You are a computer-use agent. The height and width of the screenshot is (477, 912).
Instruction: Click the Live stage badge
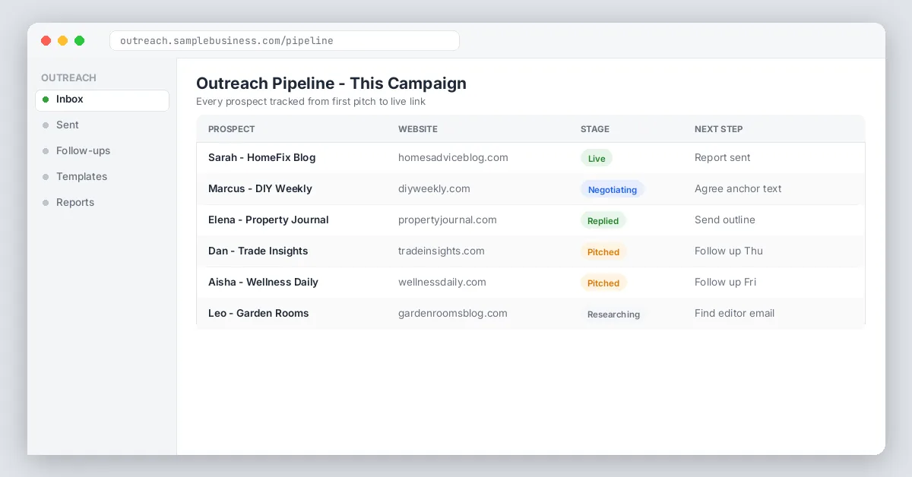pos(597,158)
